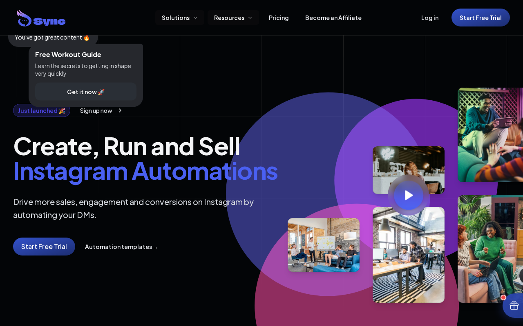Open the Resources dropdown menu
523x326 pixels.
[233, 18]
